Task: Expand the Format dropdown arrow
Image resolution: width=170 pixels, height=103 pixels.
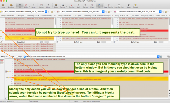Action: [66, 6]
